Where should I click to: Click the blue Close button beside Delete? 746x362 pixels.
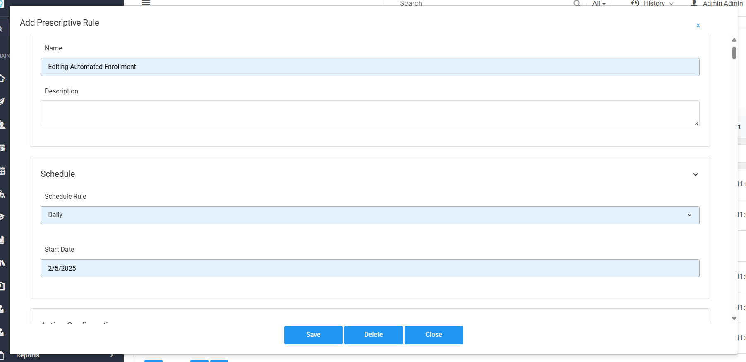[x=434, y=335]
